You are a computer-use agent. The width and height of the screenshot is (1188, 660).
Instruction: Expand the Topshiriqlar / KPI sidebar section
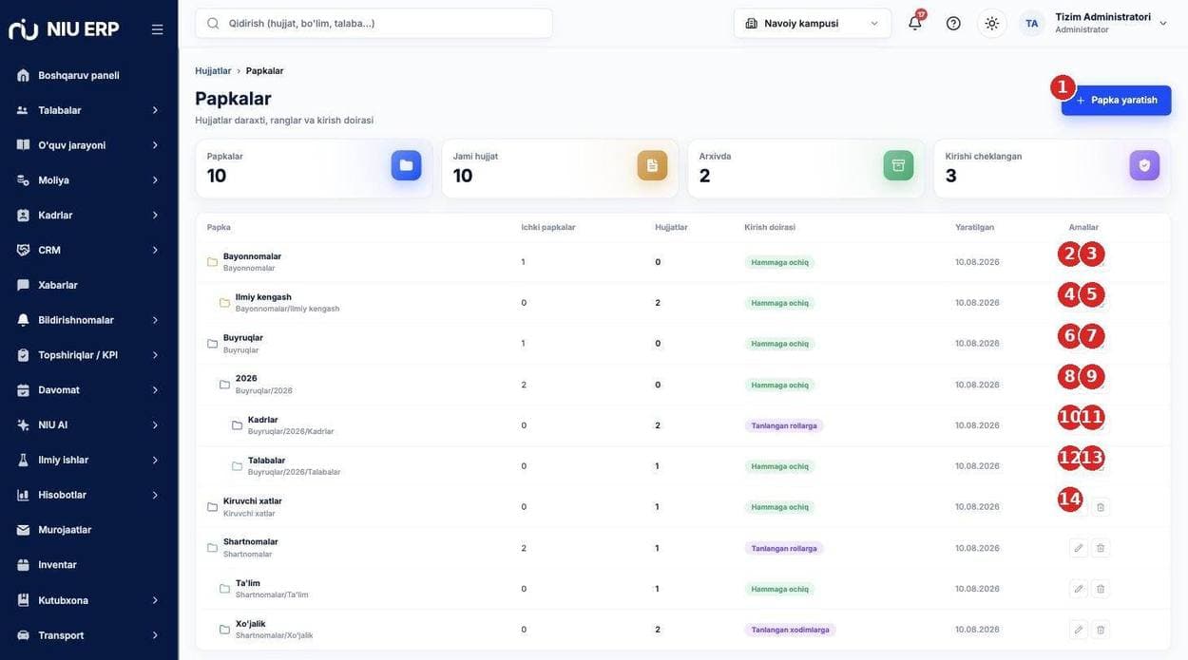[88, 355]
